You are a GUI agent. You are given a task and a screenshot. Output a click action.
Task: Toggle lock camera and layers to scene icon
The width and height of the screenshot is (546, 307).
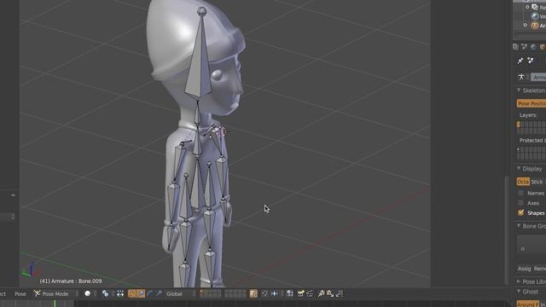point(253,293)
